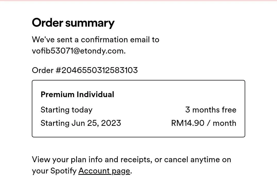Click the word Order before the hash number
This screenshot has width=277, height=194.
pos(43,70)
